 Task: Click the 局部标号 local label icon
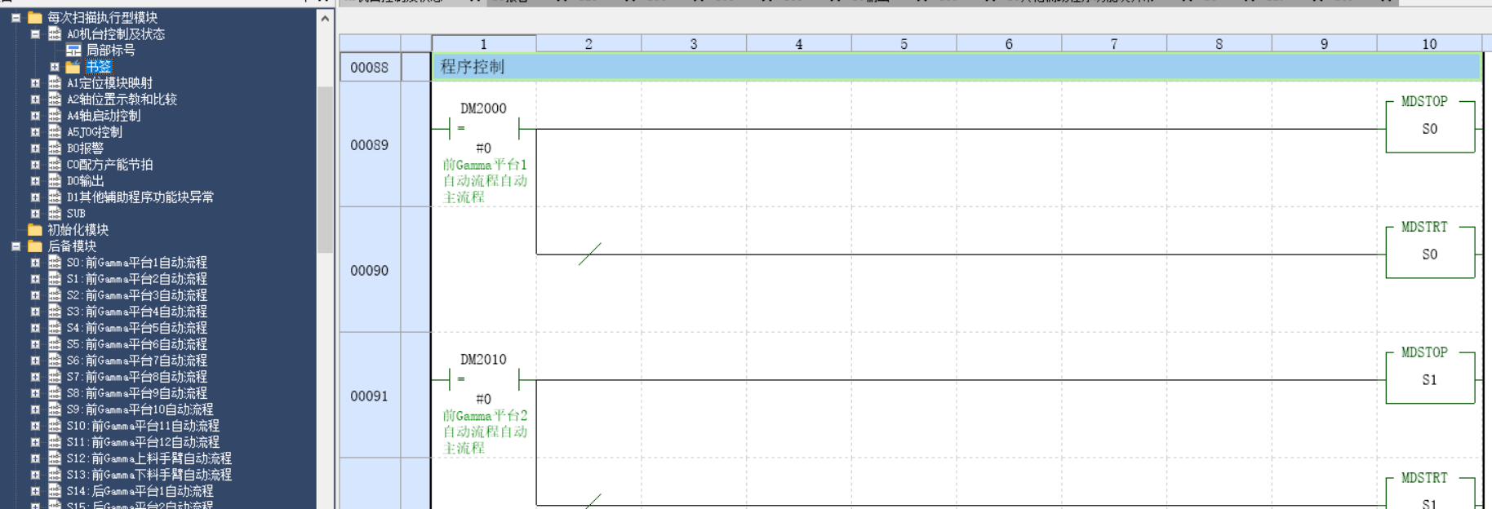pos(73,51)
